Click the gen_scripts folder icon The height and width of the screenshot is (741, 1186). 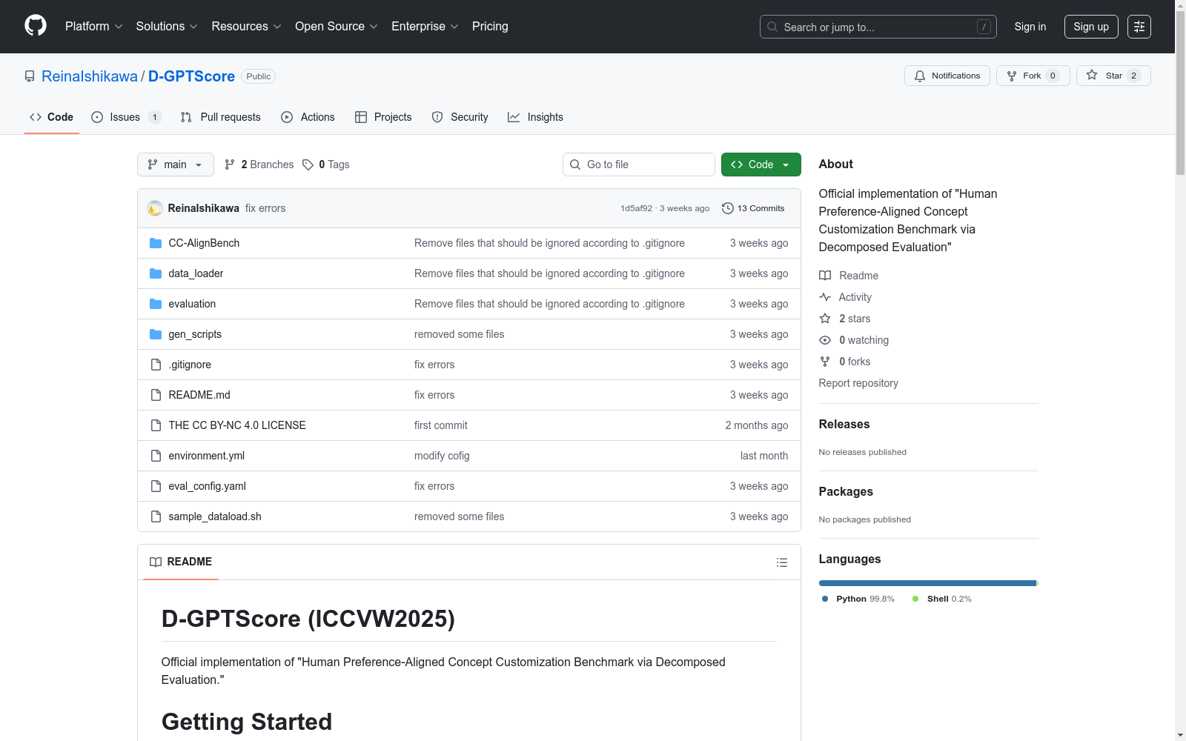156,334
